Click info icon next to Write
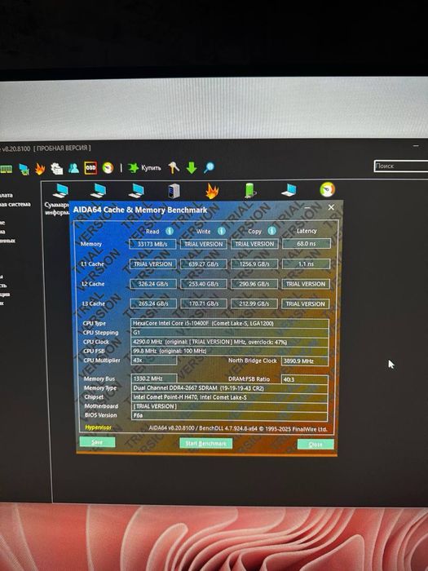Image resolution: width=428 pixels, height=571 pixels. pyautogui.click(x=221, y=231)
